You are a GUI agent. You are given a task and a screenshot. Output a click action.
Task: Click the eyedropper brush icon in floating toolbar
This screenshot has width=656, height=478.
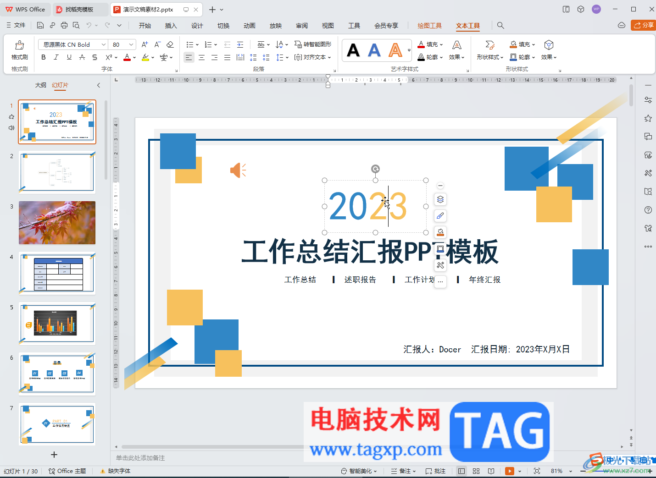(440, 216)
